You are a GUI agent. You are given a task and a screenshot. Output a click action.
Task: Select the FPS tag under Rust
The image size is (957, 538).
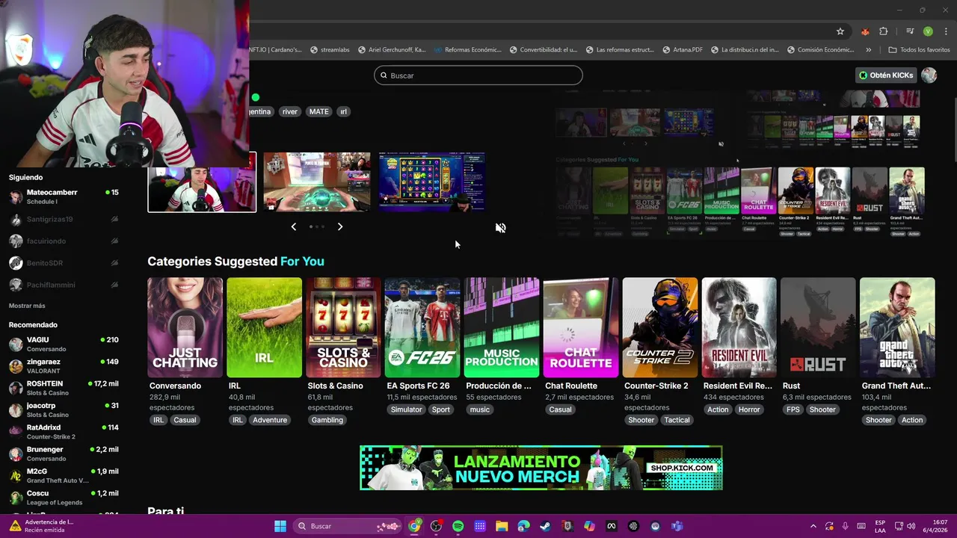click(793, 409)
